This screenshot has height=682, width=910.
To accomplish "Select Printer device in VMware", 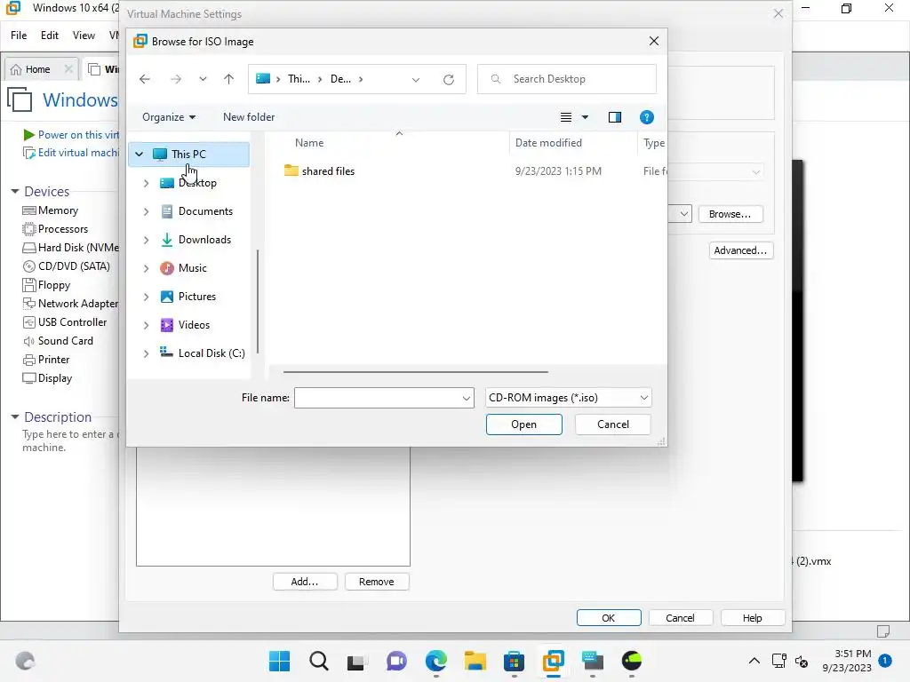I will (46, 360).
